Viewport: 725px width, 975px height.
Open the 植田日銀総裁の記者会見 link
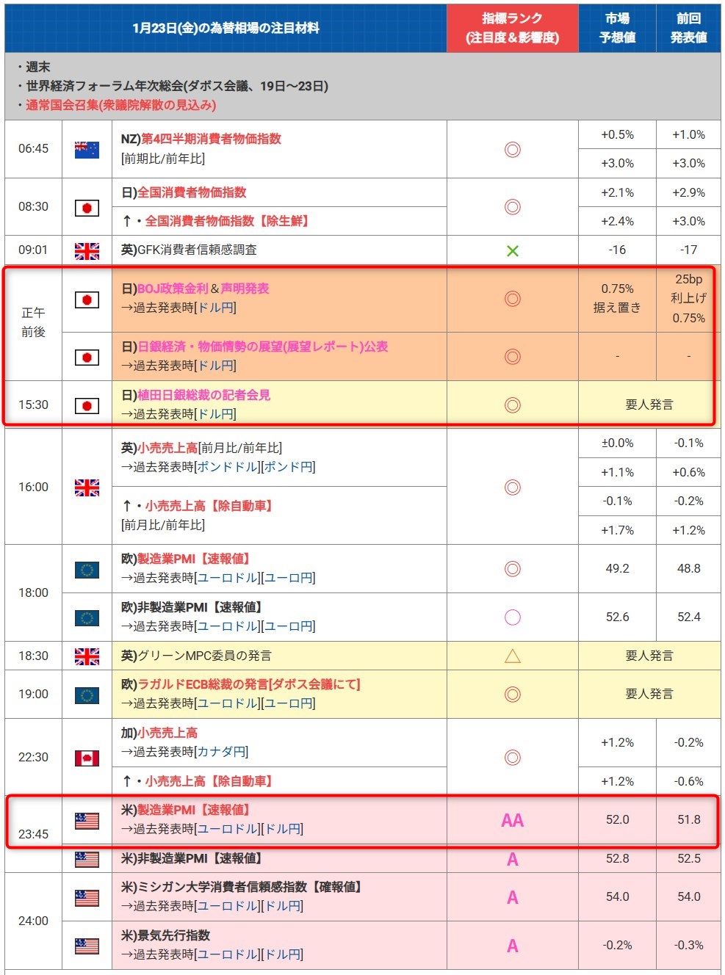click(x=203, y=395)
